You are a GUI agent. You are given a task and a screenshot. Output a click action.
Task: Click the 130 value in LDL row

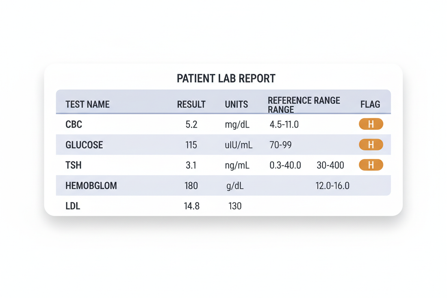click(x=235, y=206)
